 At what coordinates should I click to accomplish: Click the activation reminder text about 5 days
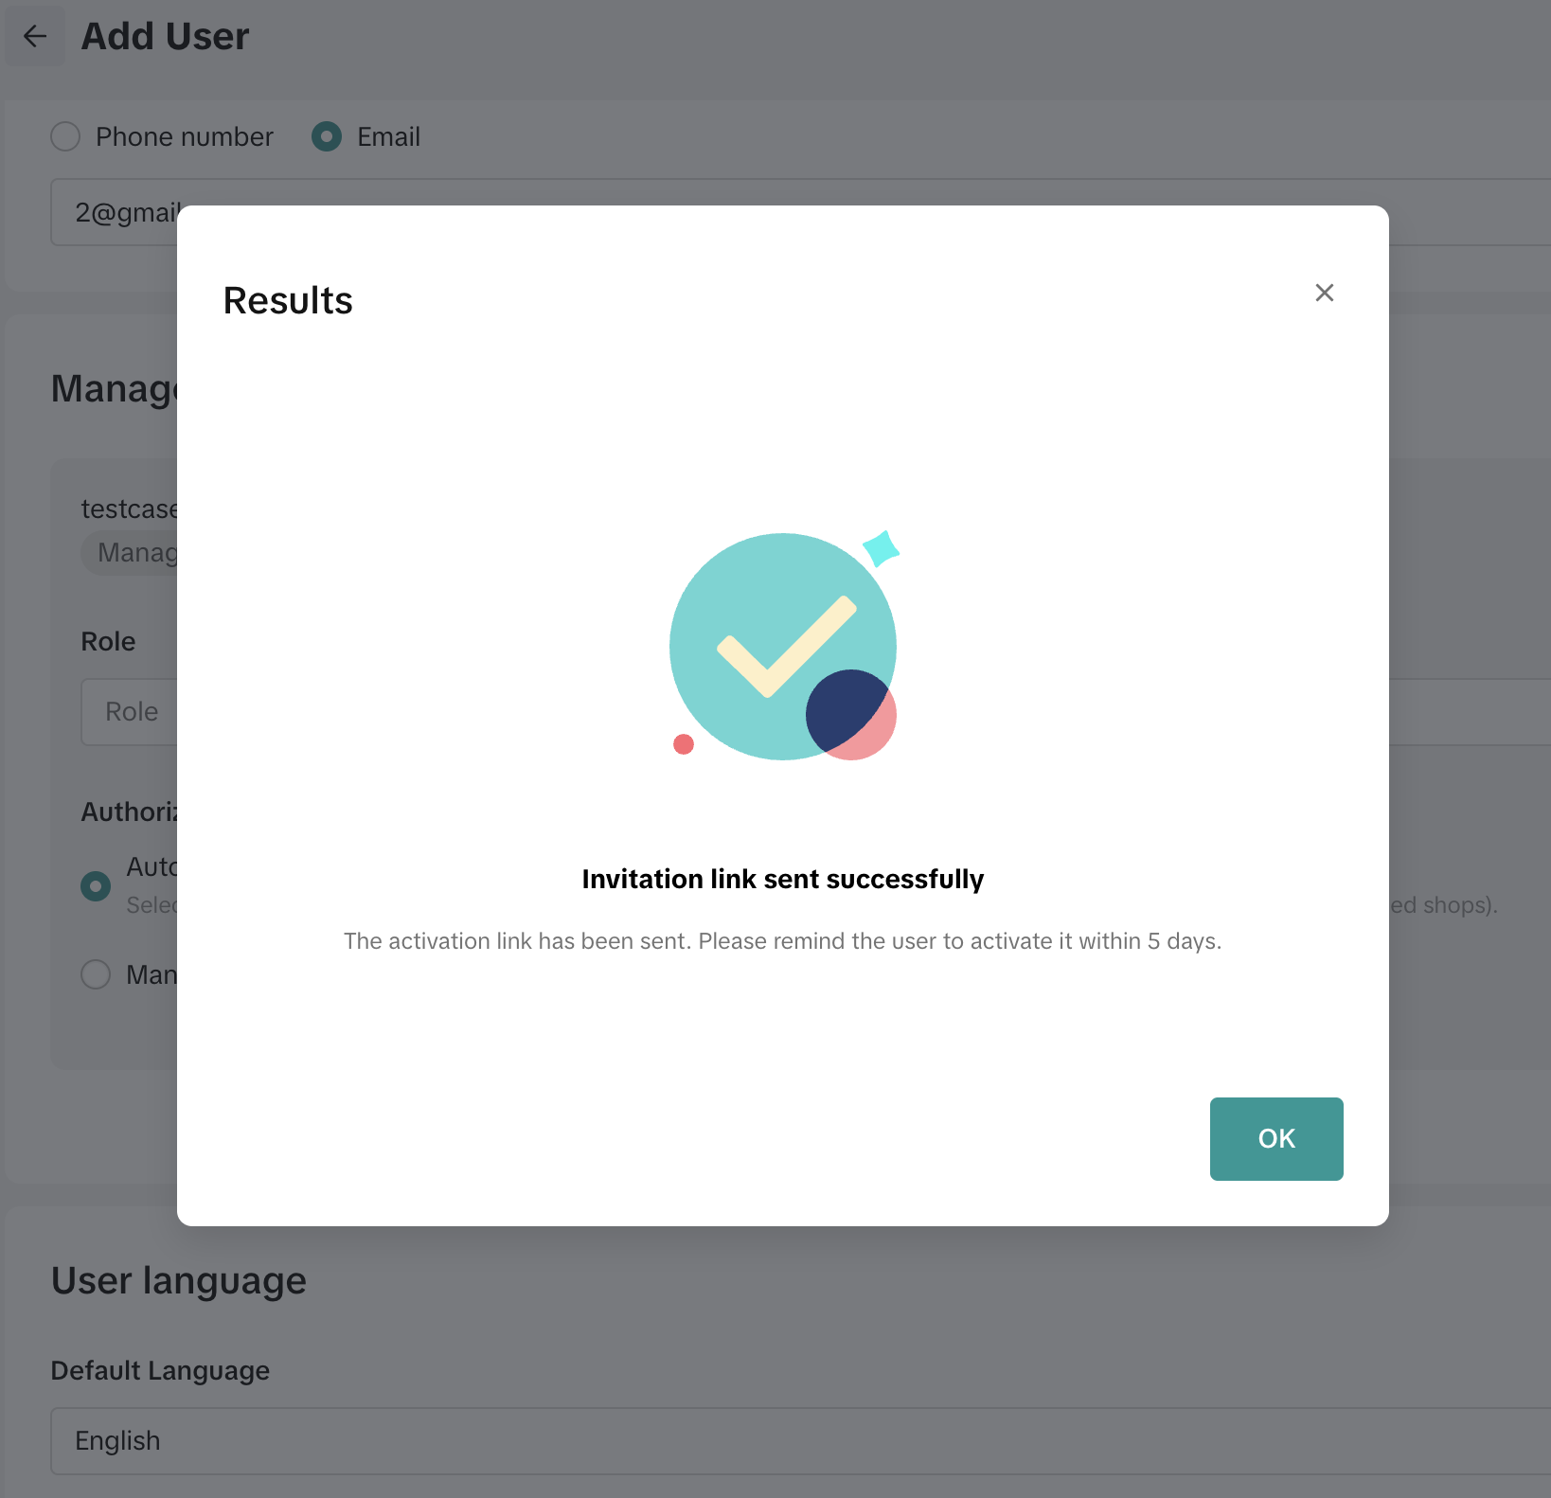[782, 941]
